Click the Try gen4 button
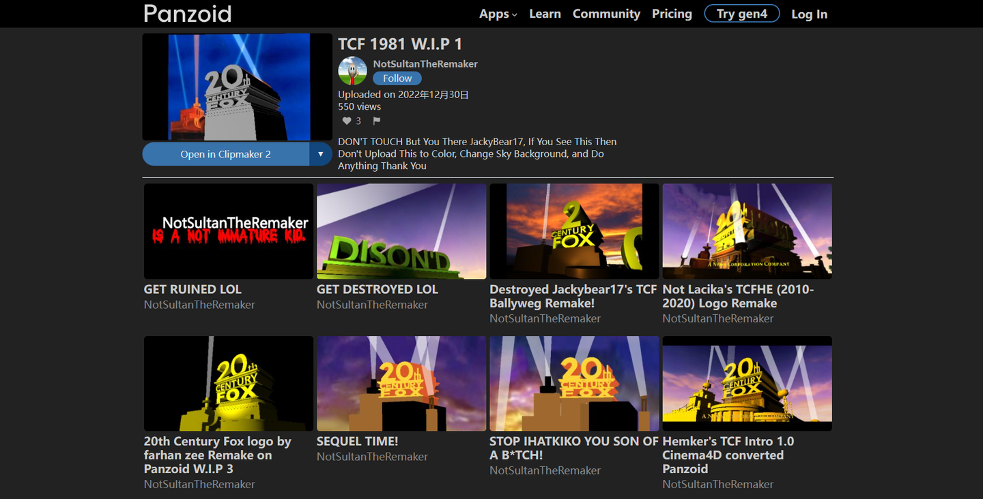Image resolution: width=983 pixels, height=499 pixels. tap(742, 14)
